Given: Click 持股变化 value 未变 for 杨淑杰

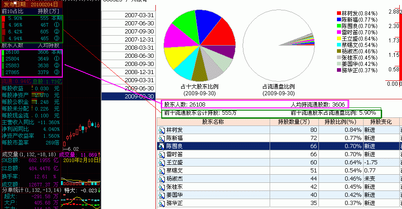Looking at the screenshot, I should (369, 179).
